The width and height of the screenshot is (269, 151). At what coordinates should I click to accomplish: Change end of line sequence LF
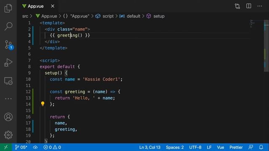209,147
